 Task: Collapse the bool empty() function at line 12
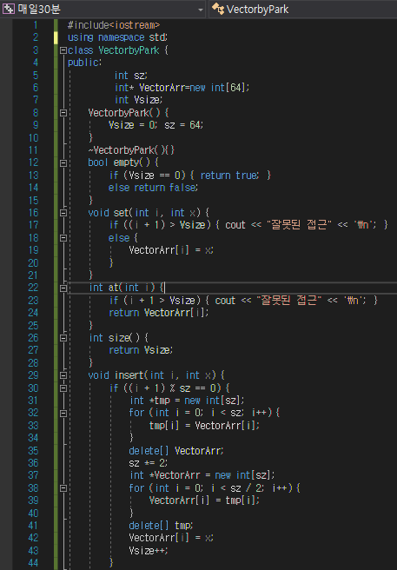pyautogui.click(x=63, y=162)
